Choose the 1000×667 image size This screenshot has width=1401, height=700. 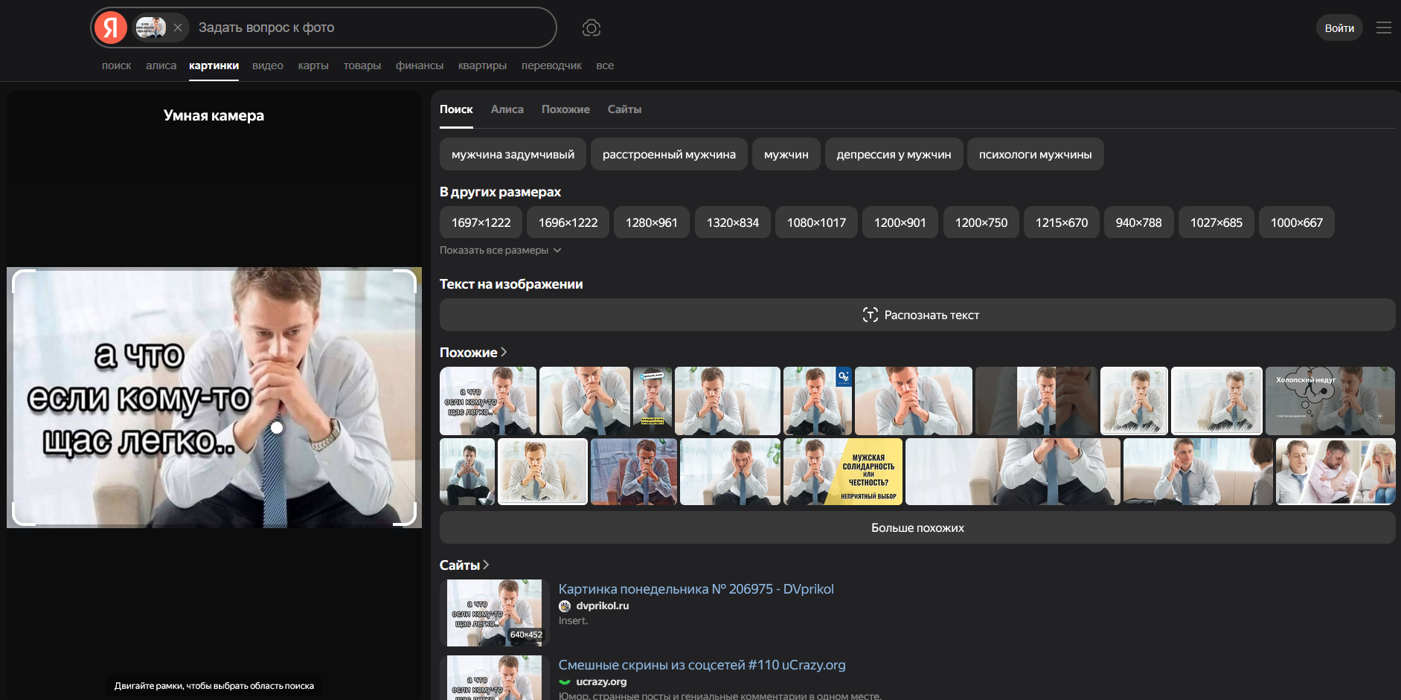point(1297,222)
